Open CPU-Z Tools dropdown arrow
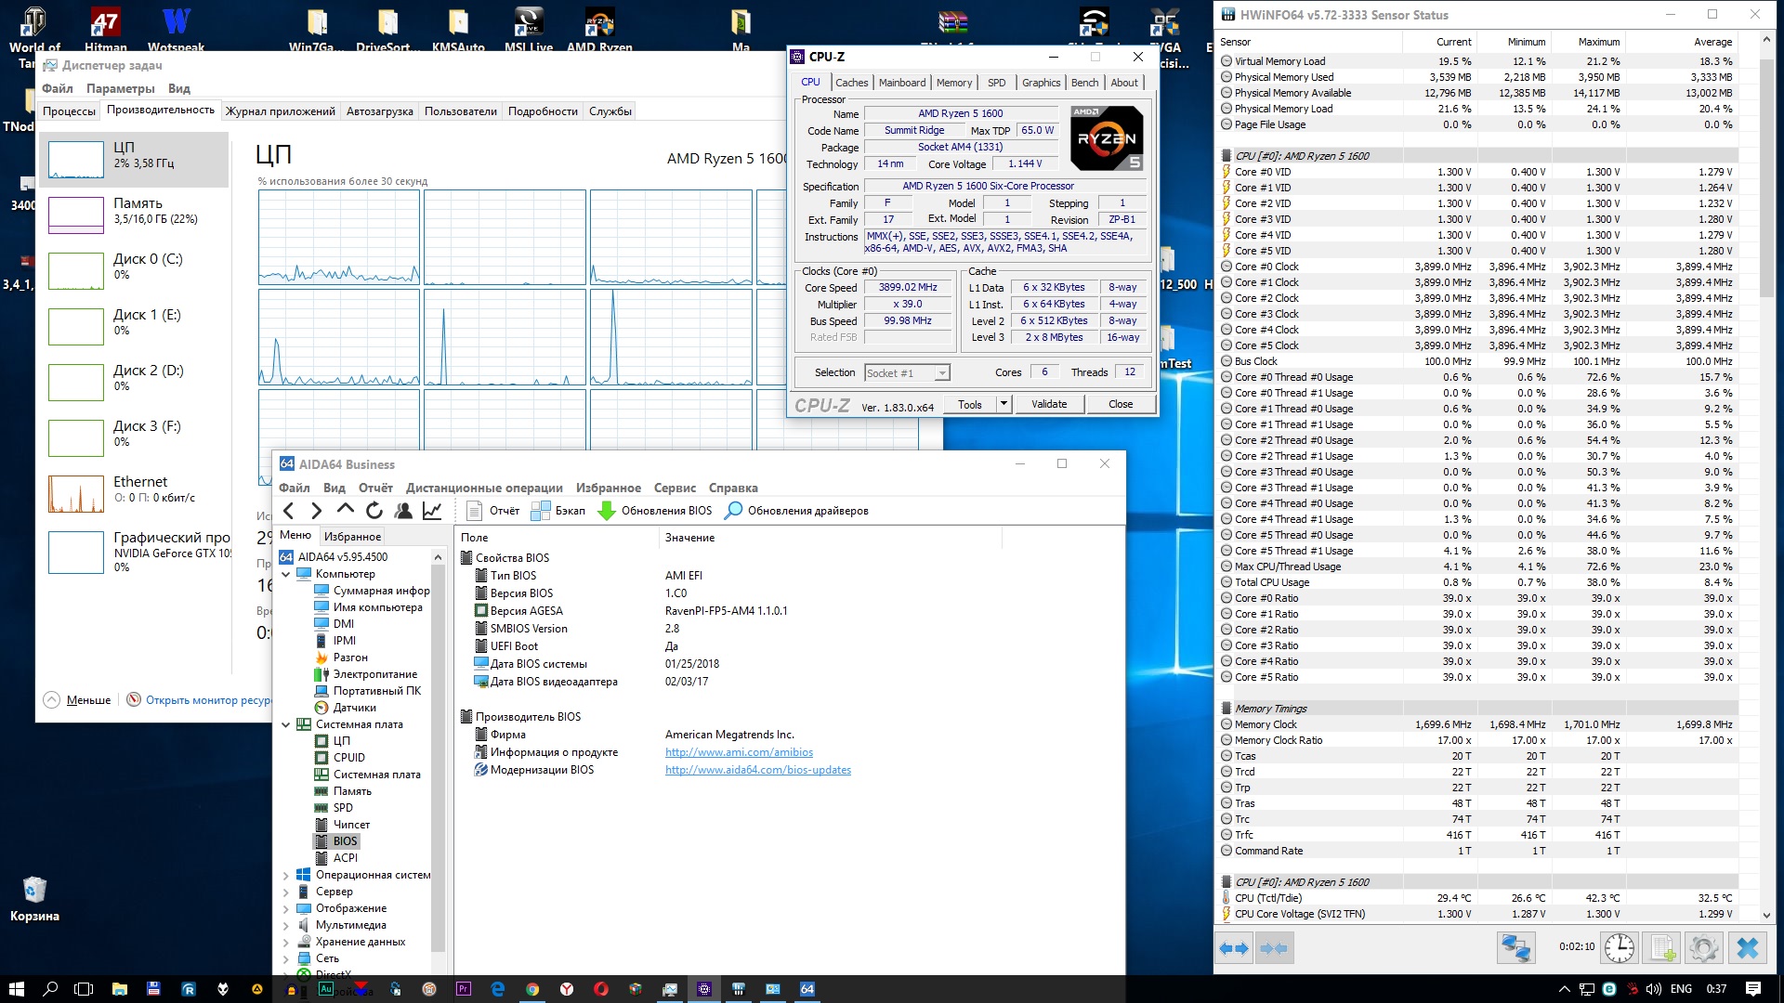The width and height of the screenshot is (1784, 1003). [1003, 404]
